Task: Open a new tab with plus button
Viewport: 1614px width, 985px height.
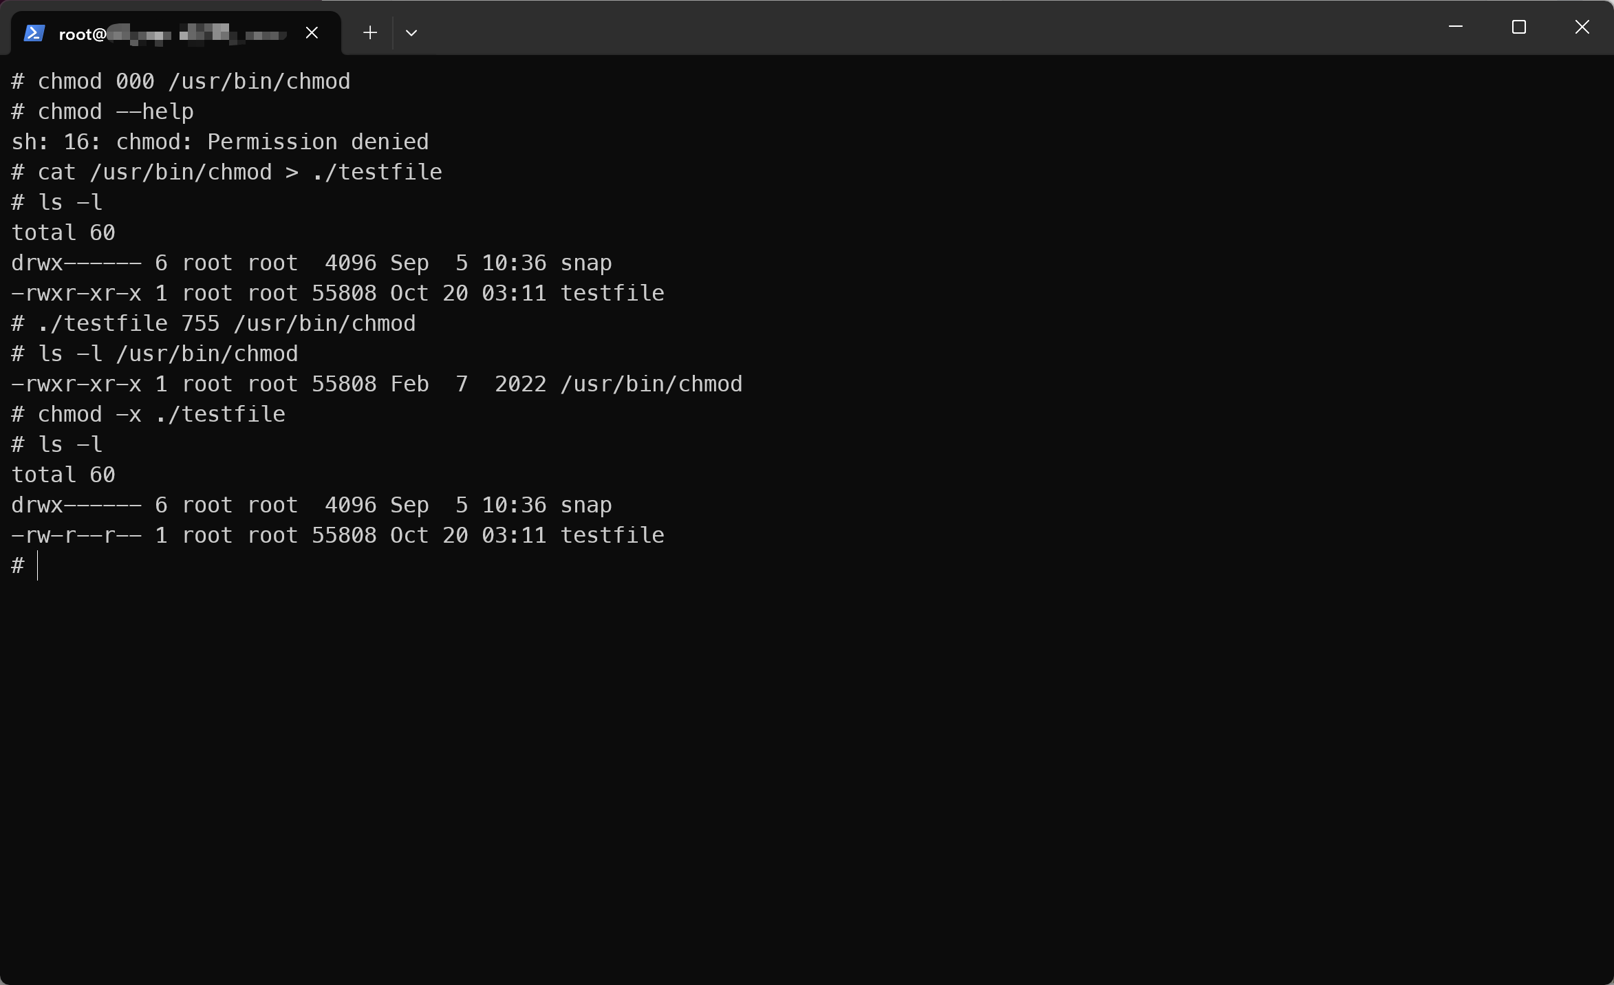Action: pos(370,33)
